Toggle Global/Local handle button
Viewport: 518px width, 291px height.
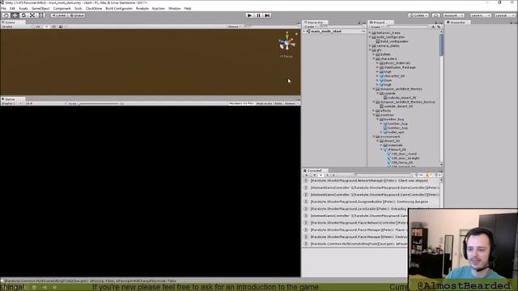click(77, 15)
